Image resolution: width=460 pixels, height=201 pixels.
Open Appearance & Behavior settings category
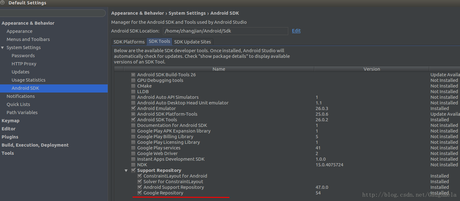[x=28, y=23]
